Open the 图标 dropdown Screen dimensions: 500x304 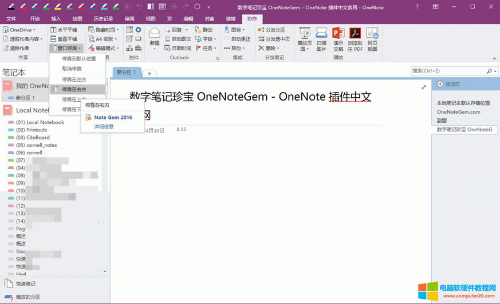234,30
